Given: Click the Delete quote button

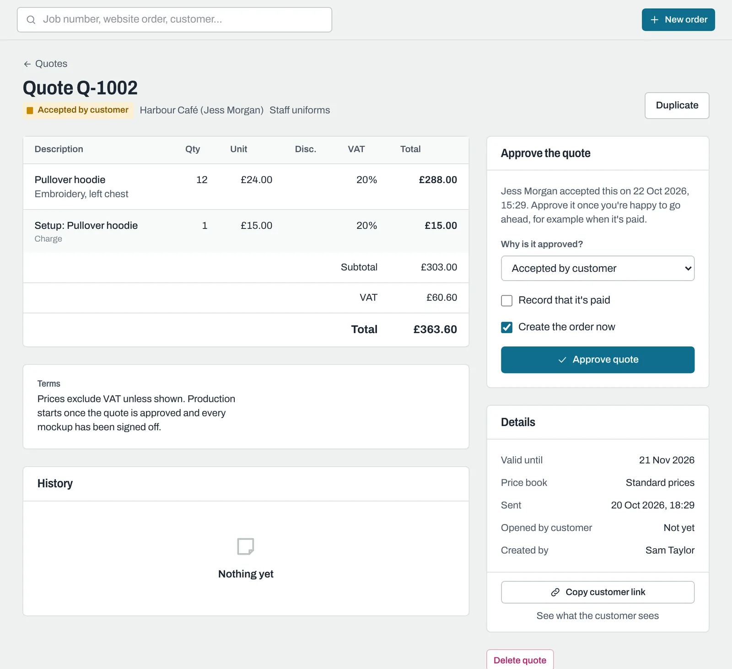Looking at the screenshot, I should pos(520,660).
